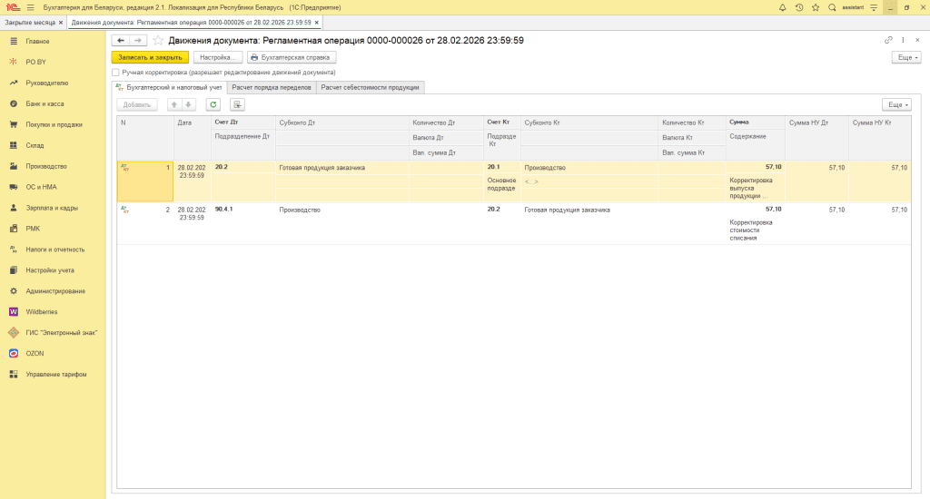930x499 pixels.
Task: Open the Wildberries section in the sidebar
Action: click(x=42, y=311)
